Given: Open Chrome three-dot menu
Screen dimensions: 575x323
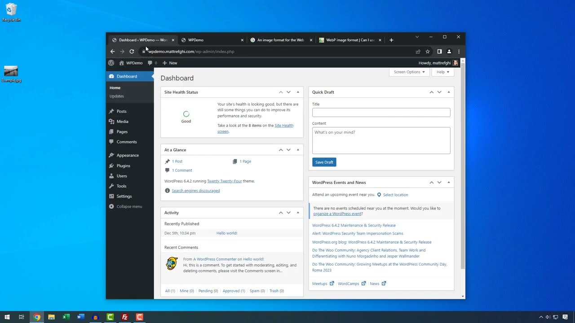Looking at the screenshot, I should tap(459, 52).
